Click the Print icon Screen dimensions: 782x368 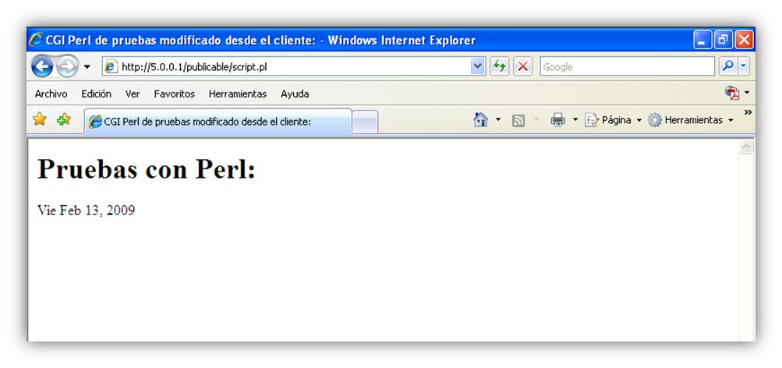click(x=557, y=119)
